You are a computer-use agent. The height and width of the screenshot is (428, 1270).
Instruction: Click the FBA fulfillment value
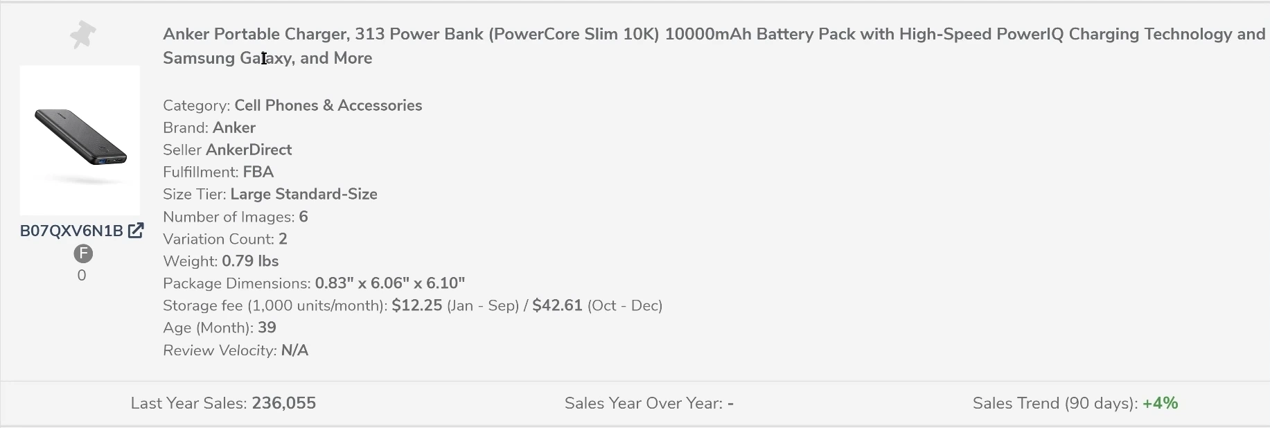coord(258,172)
